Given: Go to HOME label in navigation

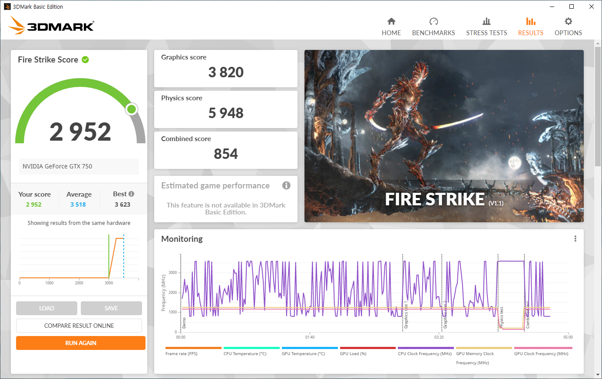Looking at the screenshot, I should tap(391, 33).
